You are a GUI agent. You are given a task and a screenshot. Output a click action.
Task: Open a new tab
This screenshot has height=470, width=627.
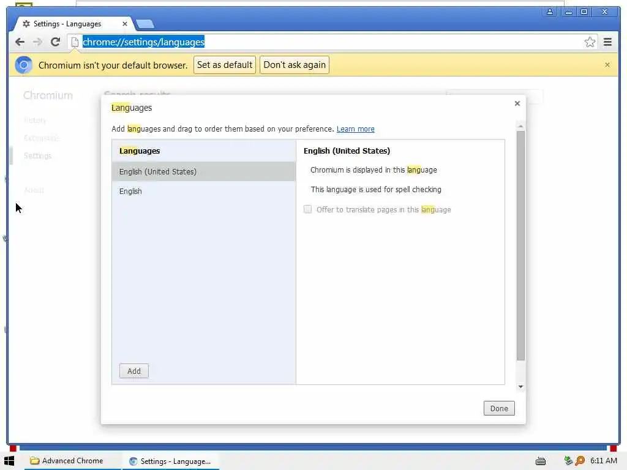(x=145, y=24)
